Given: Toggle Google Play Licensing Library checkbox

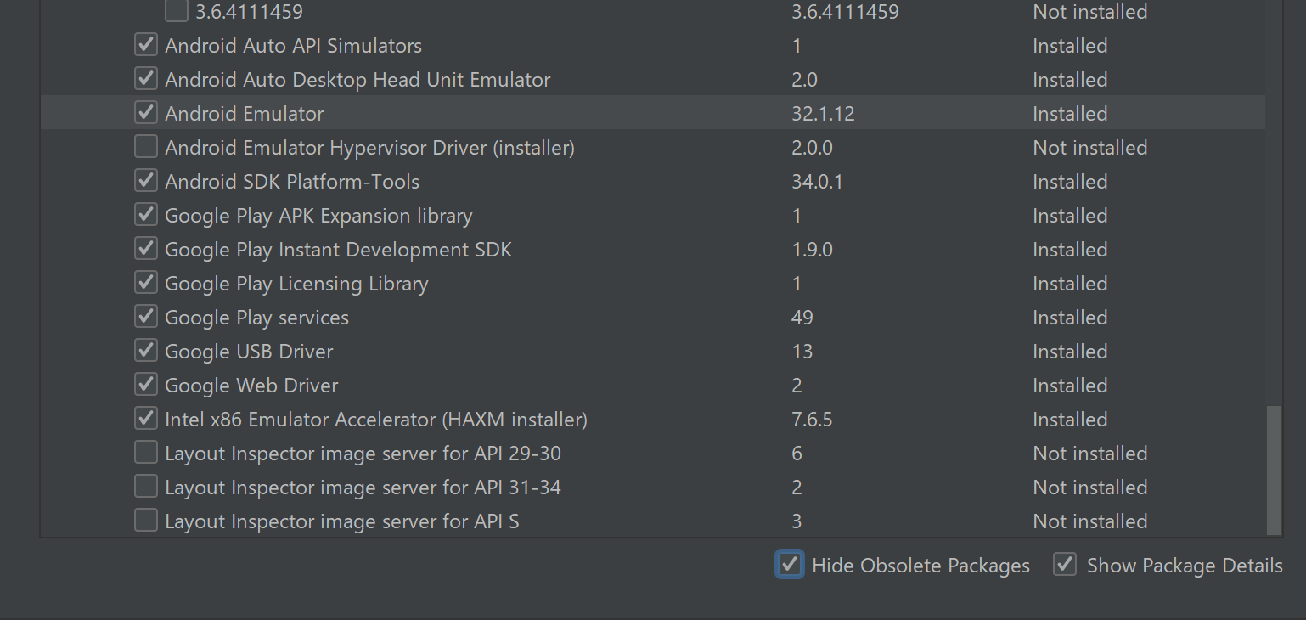Looking at the screenshot, I should (x=146, y=283).
